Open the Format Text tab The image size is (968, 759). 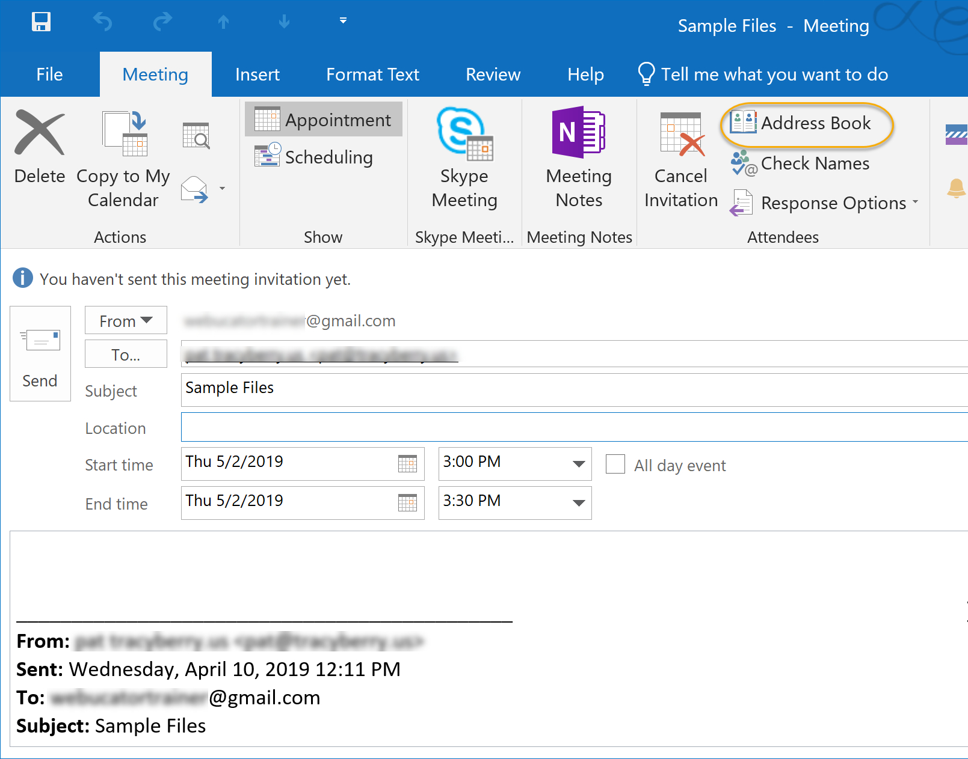372,75
